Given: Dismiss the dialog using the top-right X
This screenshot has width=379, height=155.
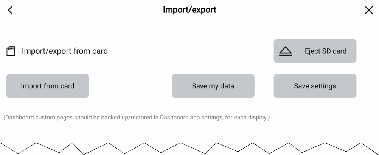Looking at the screenshot, I should tap(368, 10).
